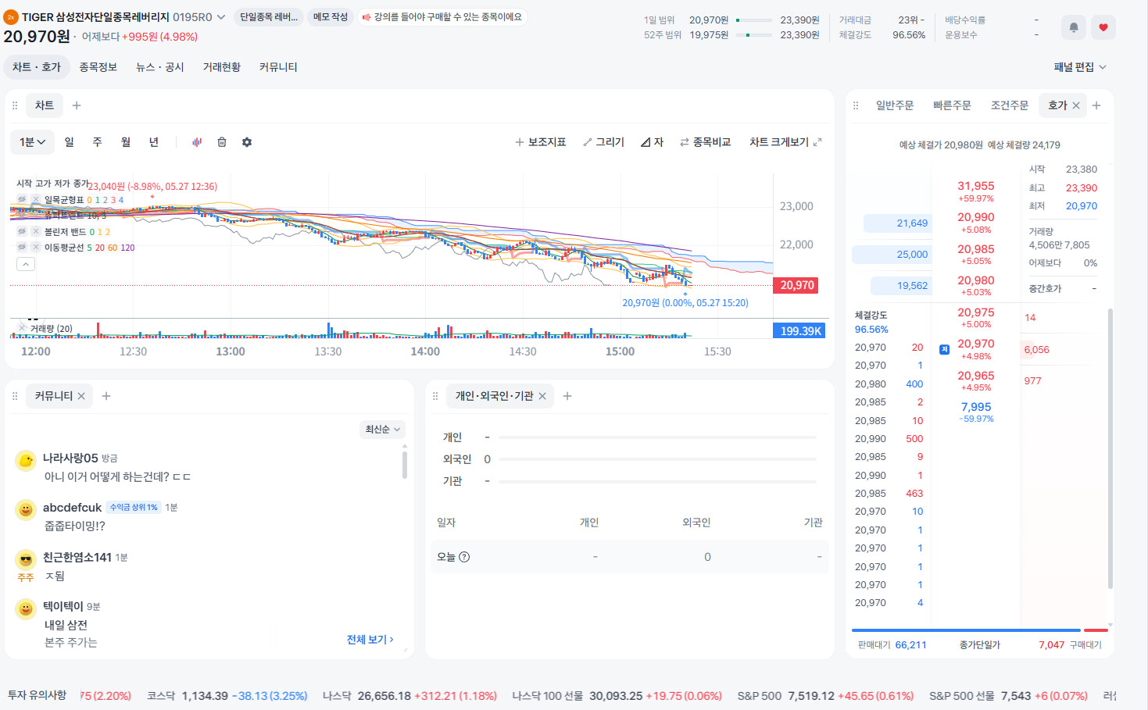The height and width of the screenshot is (710, 1148).
Task: Click the 그리기 drawing button
Action: pyautogui.click(x=604, y=142)
